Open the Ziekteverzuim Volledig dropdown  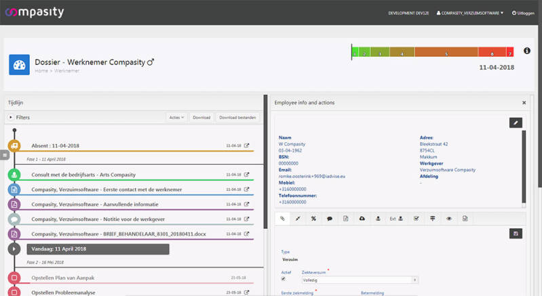(x=358, y=280)
